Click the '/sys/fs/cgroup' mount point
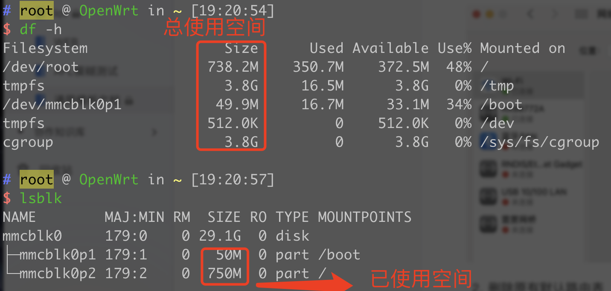Screen dimensions: 611x291 tap(540, 142)
